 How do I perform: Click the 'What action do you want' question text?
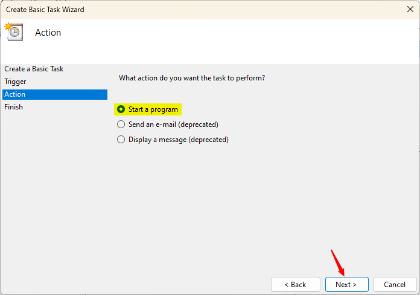(192, 78)
